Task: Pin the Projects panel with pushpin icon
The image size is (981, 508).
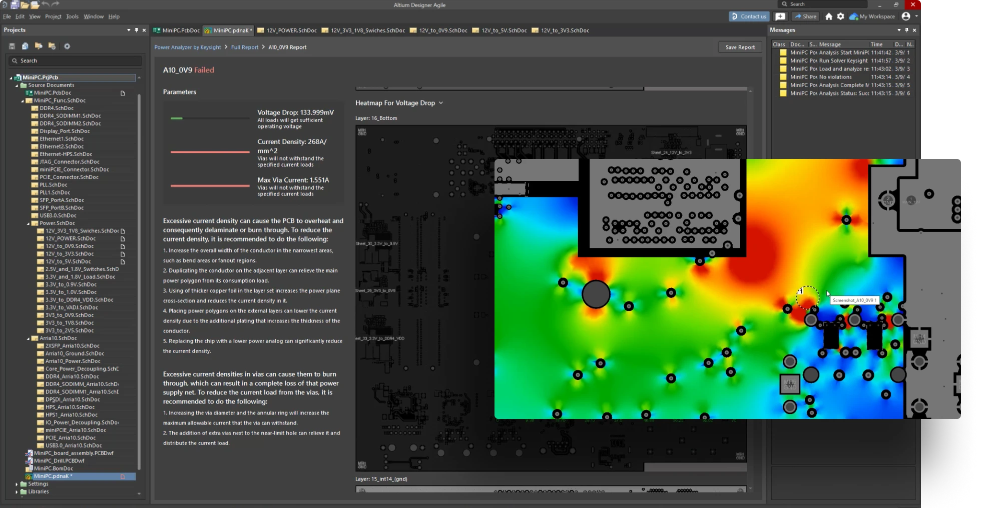Action: (x=136, y=30)
